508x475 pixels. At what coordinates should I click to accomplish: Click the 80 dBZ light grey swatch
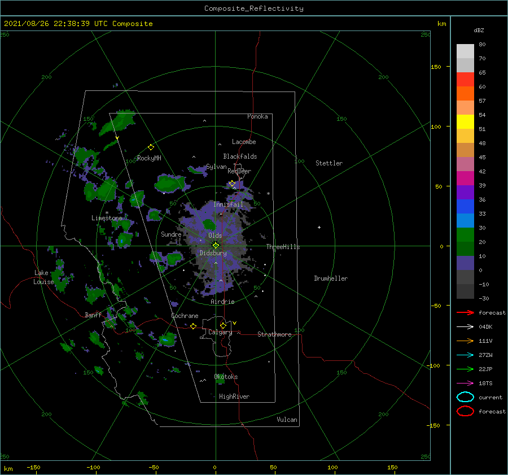[x=465, y=51]
